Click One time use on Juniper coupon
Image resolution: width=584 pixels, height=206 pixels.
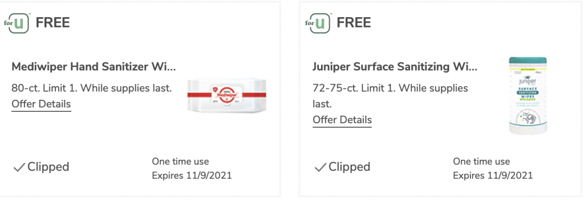[481, 161]
